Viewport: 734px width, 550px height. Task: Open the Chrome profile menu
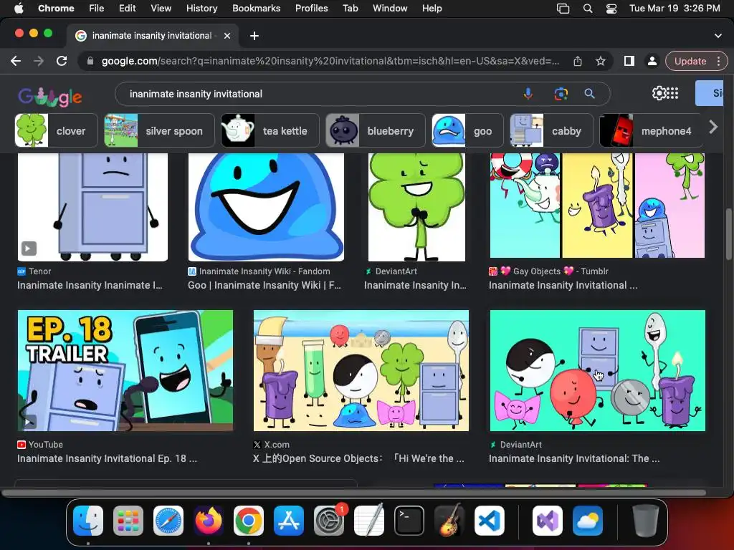652,62
